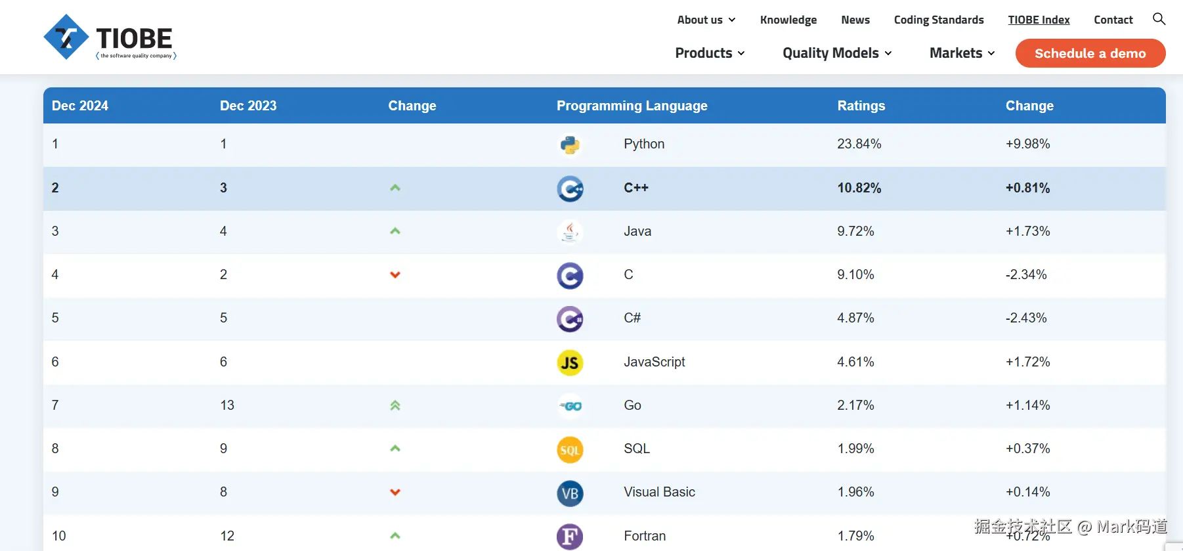
Task: Click the Ratings column header
Action: tap(861, 106)
